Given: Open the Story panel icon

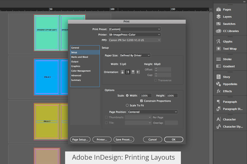Looking at the screenshot, I should coord(218,77).
